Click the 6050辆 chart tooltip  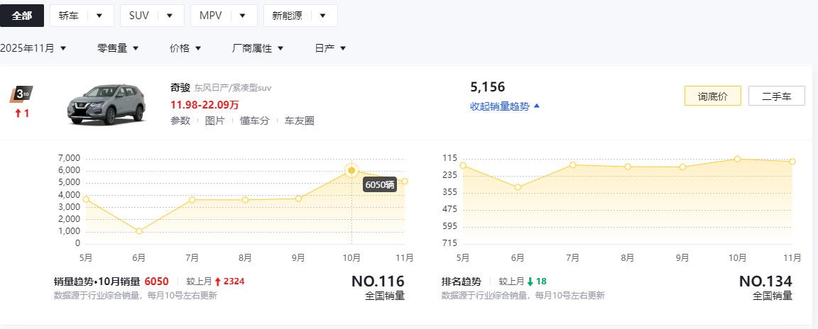click(380, 184)
